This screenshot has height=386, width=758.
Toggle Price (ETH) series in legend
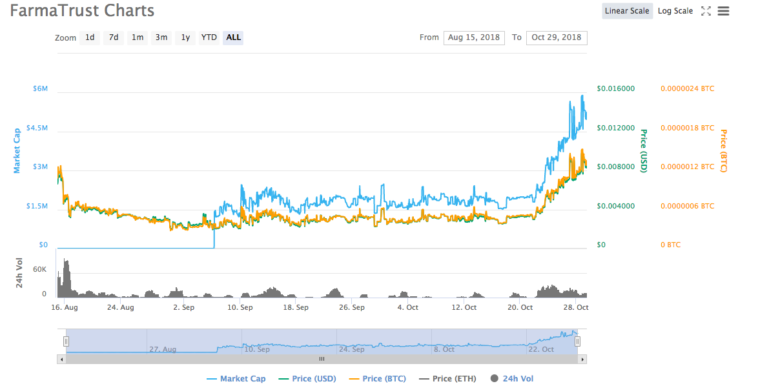click(447, 379)
